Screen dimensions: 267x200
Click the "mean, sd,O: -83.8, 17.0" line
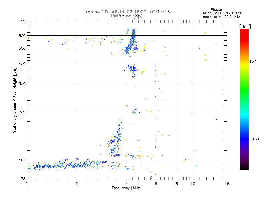[222, 13]
